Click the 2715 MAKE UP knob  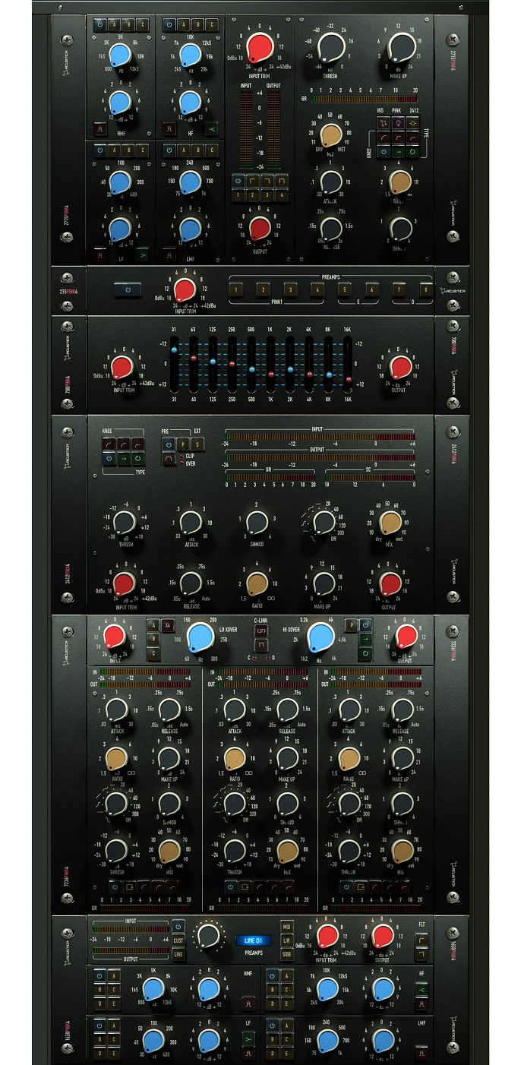click(x=402, y=47)
